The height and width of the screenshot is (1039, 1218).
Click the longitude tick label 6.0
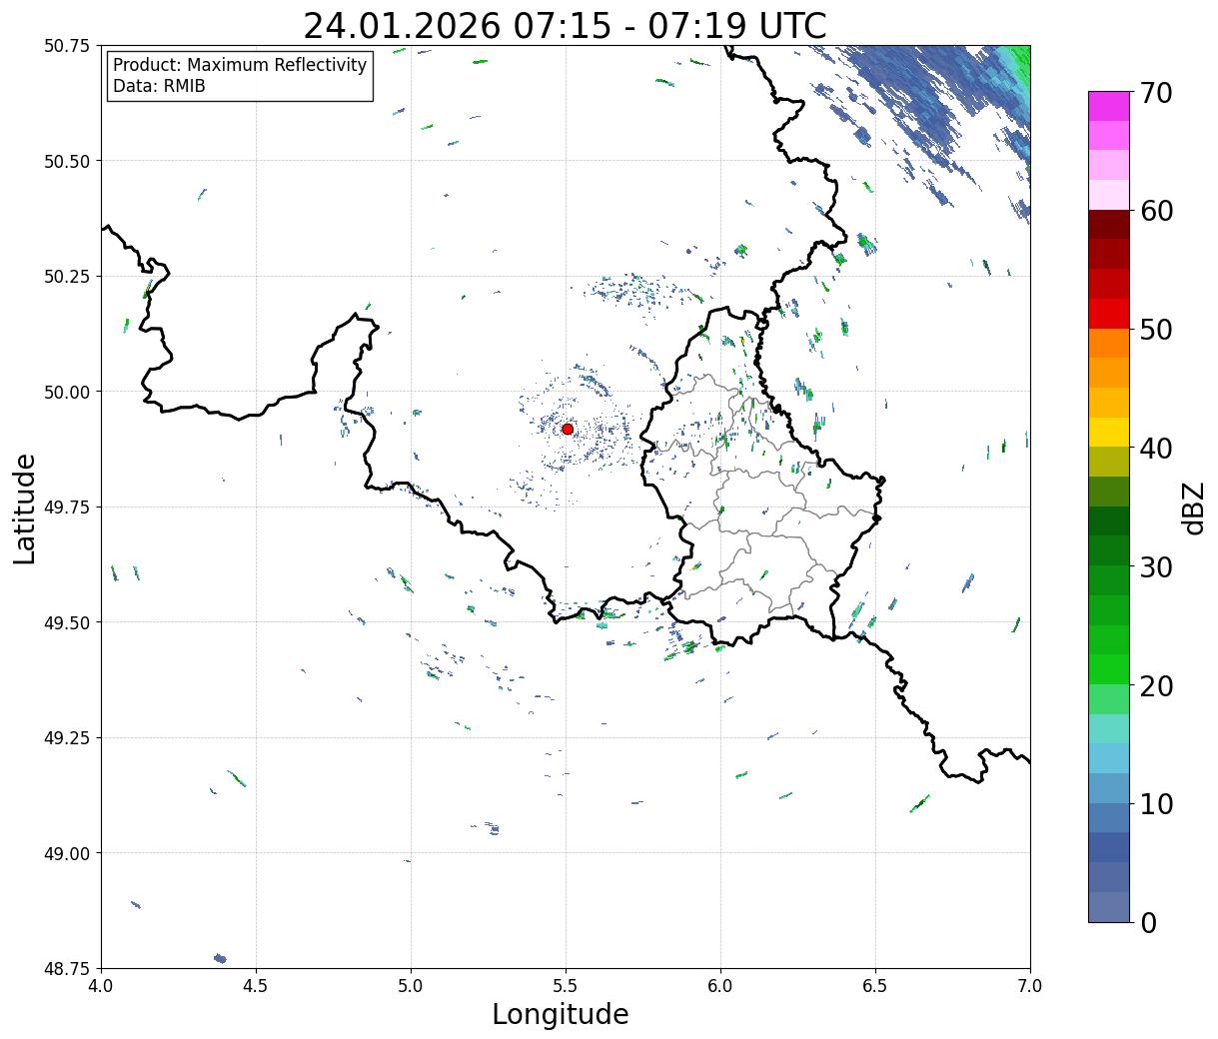[720, 986]
